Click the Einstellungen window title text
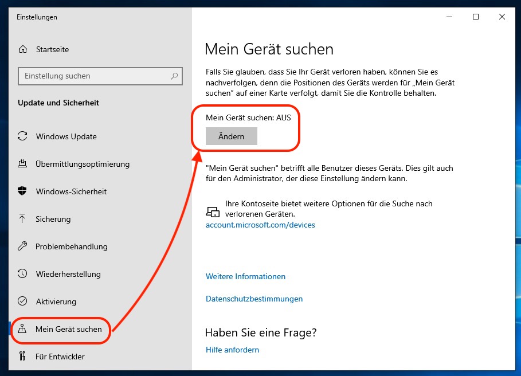The height and width of the screenshot is (376, 521). tap(37, 17)
